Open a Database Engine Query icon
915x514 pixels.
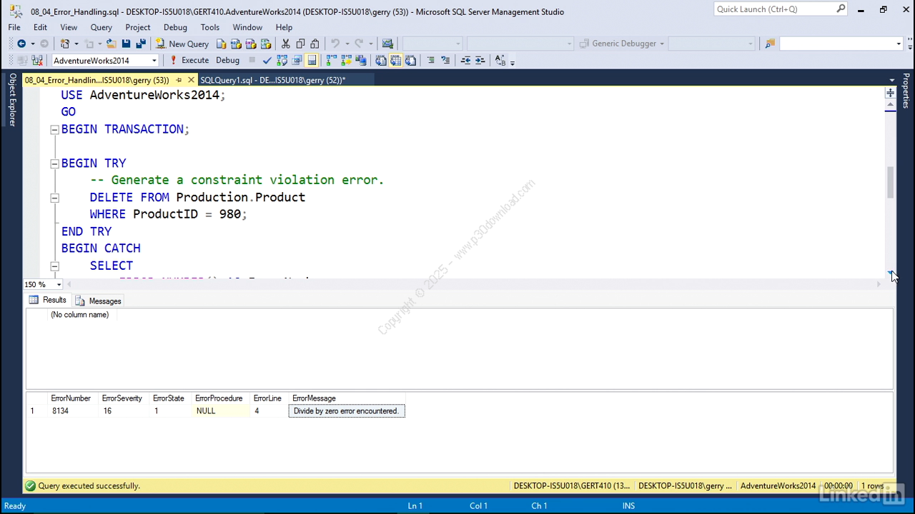tap(222, 44)
